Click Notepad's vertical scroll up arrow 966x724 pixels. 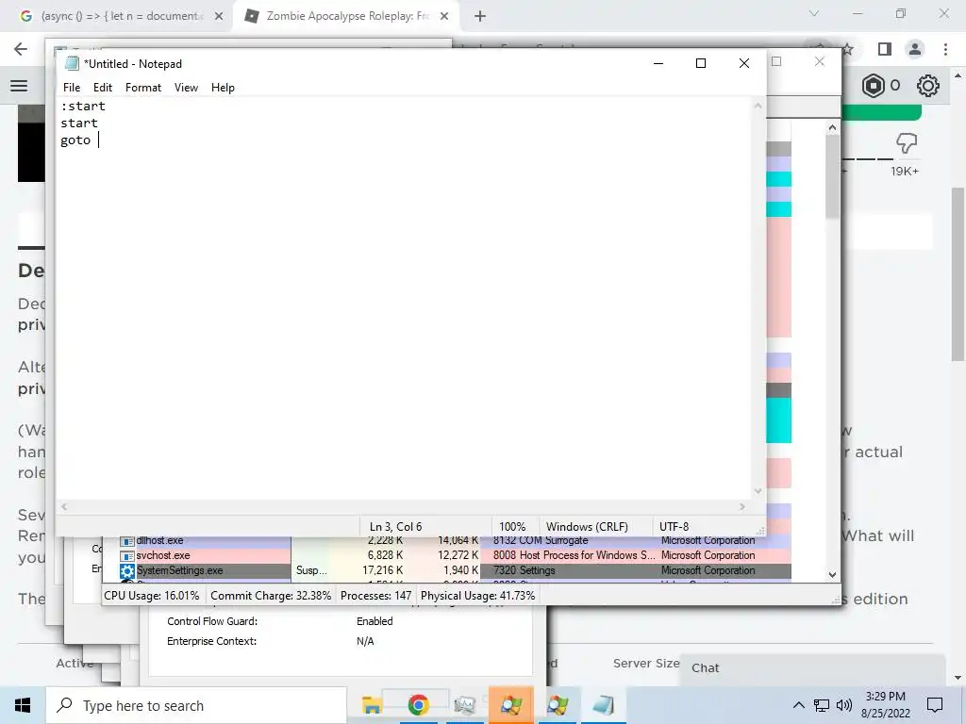[x=758, y=106]
